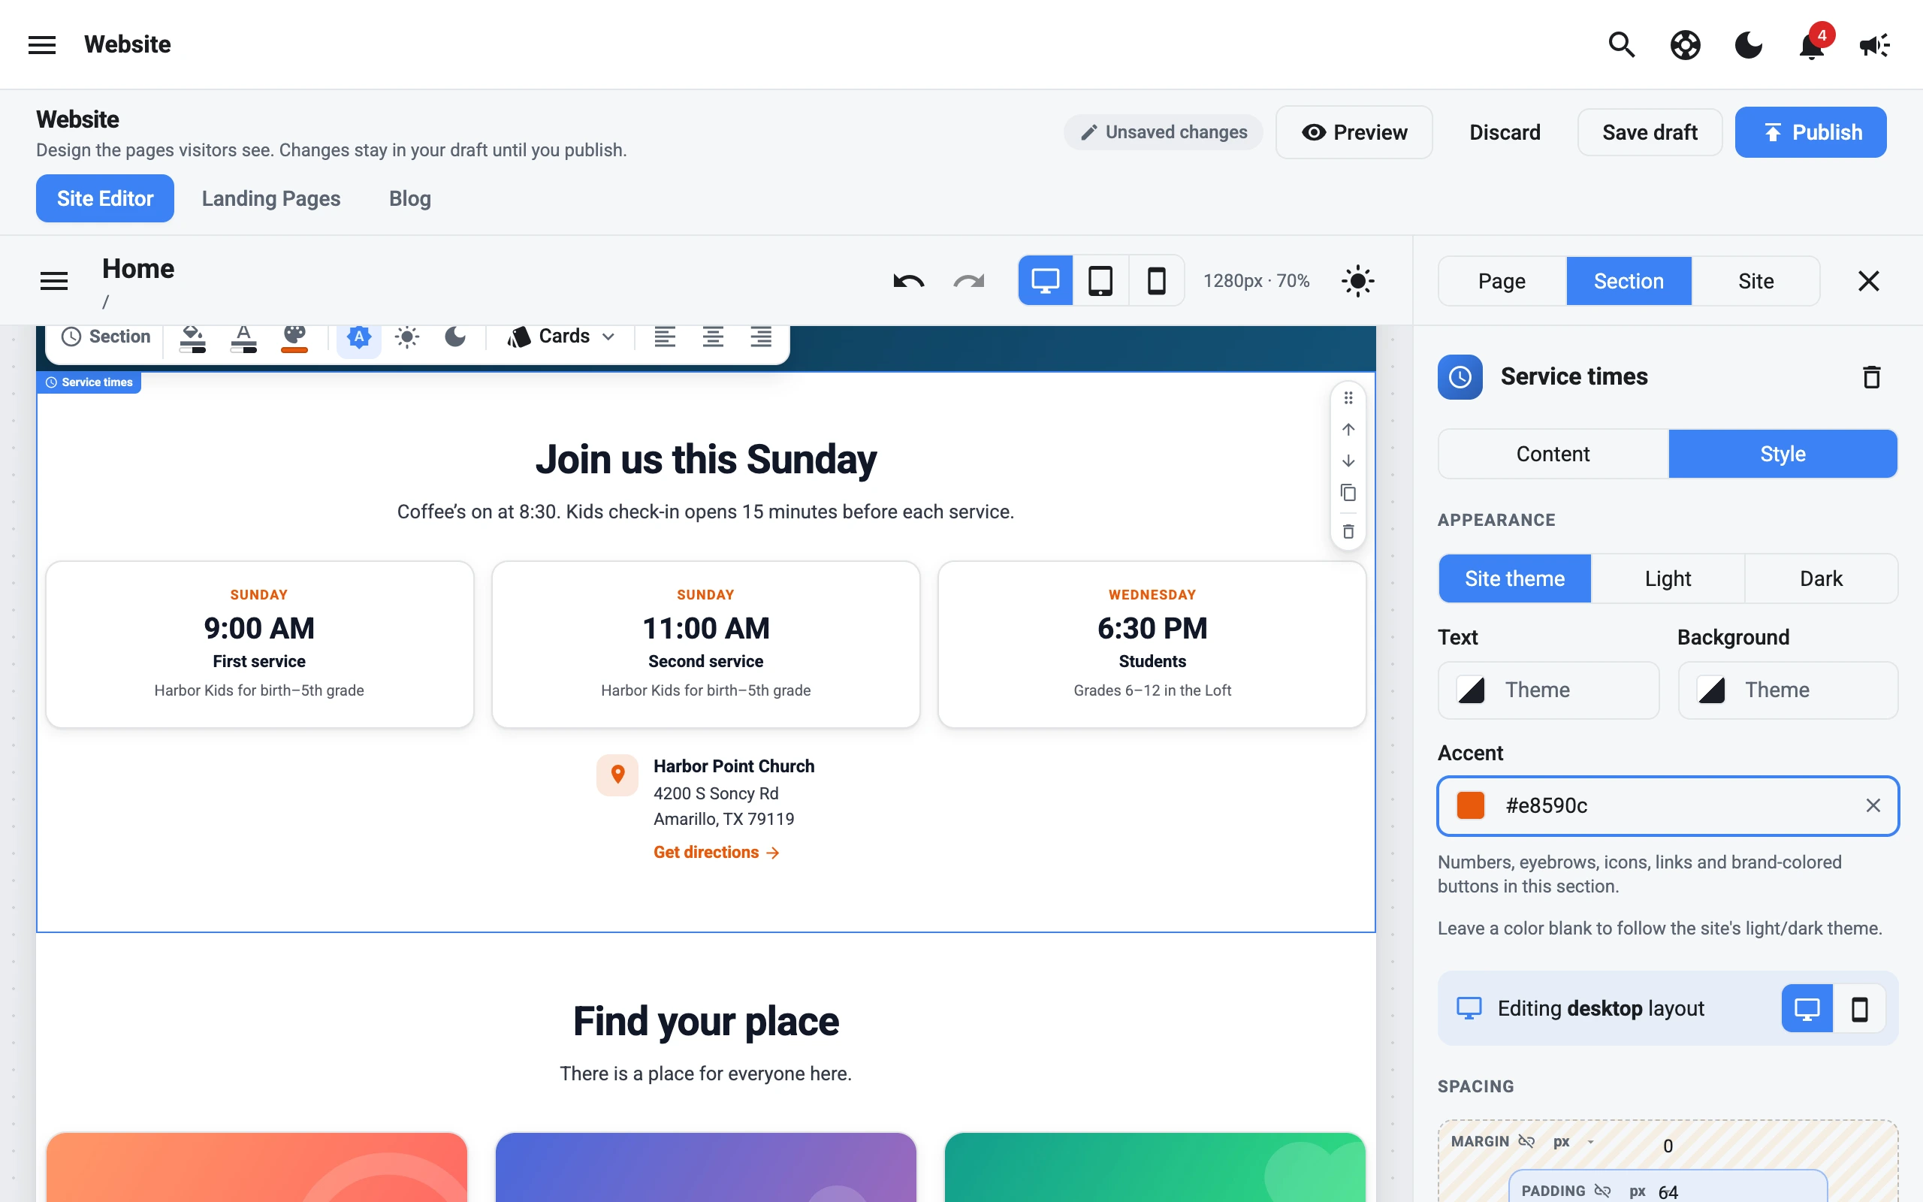Screen dimensions: 1923x1202
Task: Discard unsaved changes
Action: [1505, 132]
